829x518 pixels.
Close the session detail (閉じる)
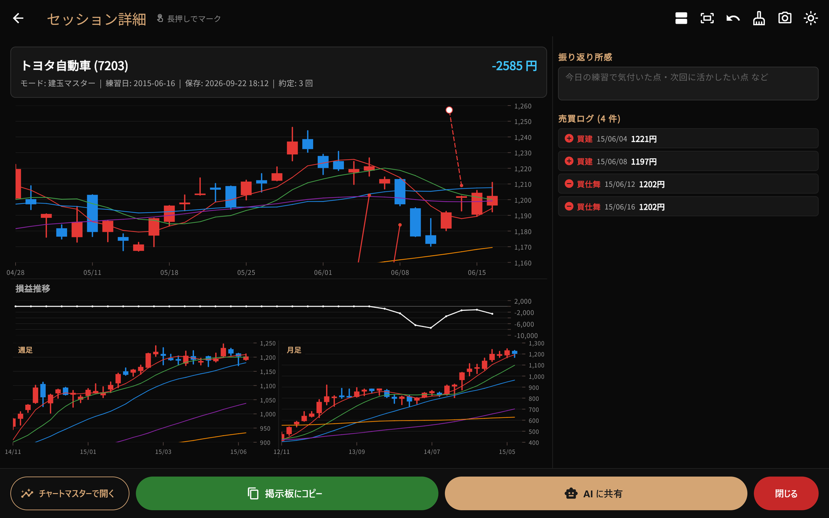786,493
